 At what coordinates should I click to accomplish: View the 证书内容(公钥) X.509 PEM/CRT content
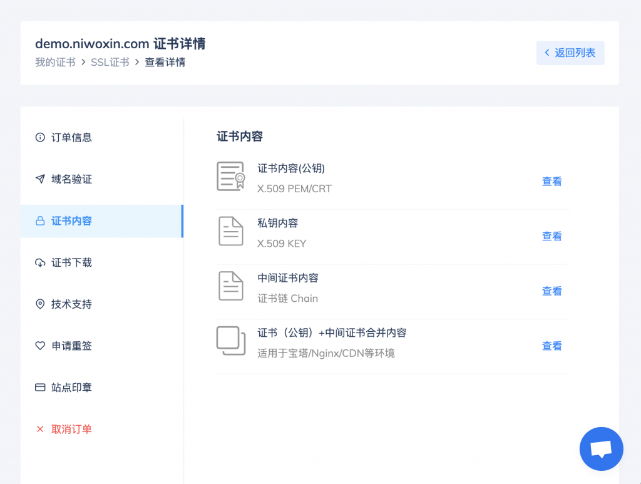click(551, 182)
